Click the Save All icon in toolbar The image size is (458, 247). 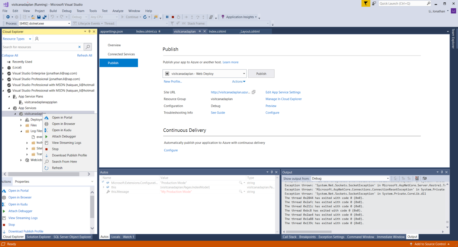coord(44,17)
